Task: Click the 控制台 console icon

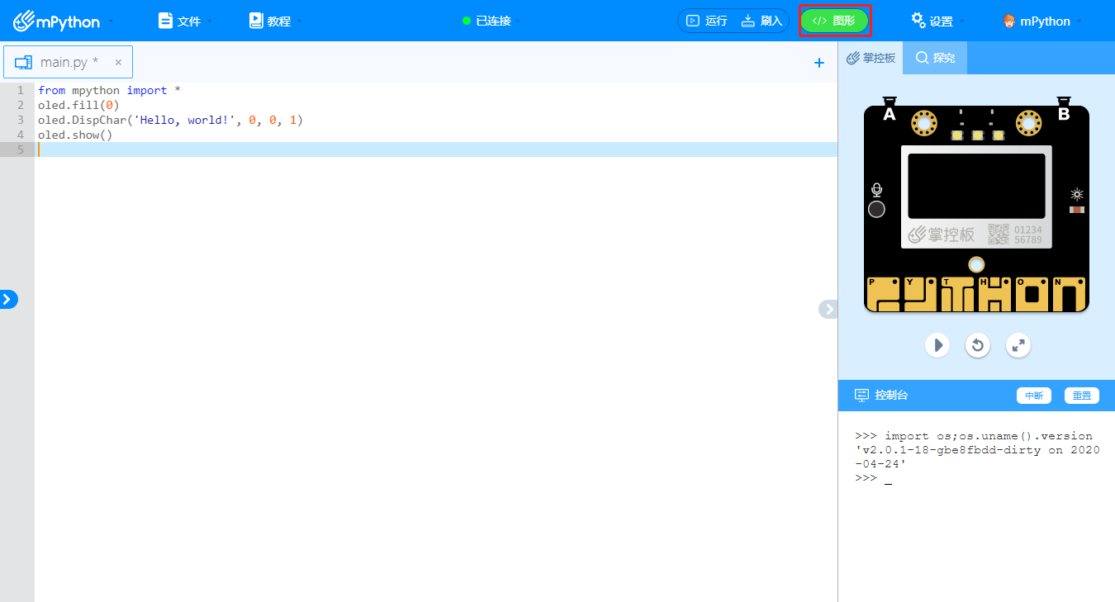Action: point(861,395)
